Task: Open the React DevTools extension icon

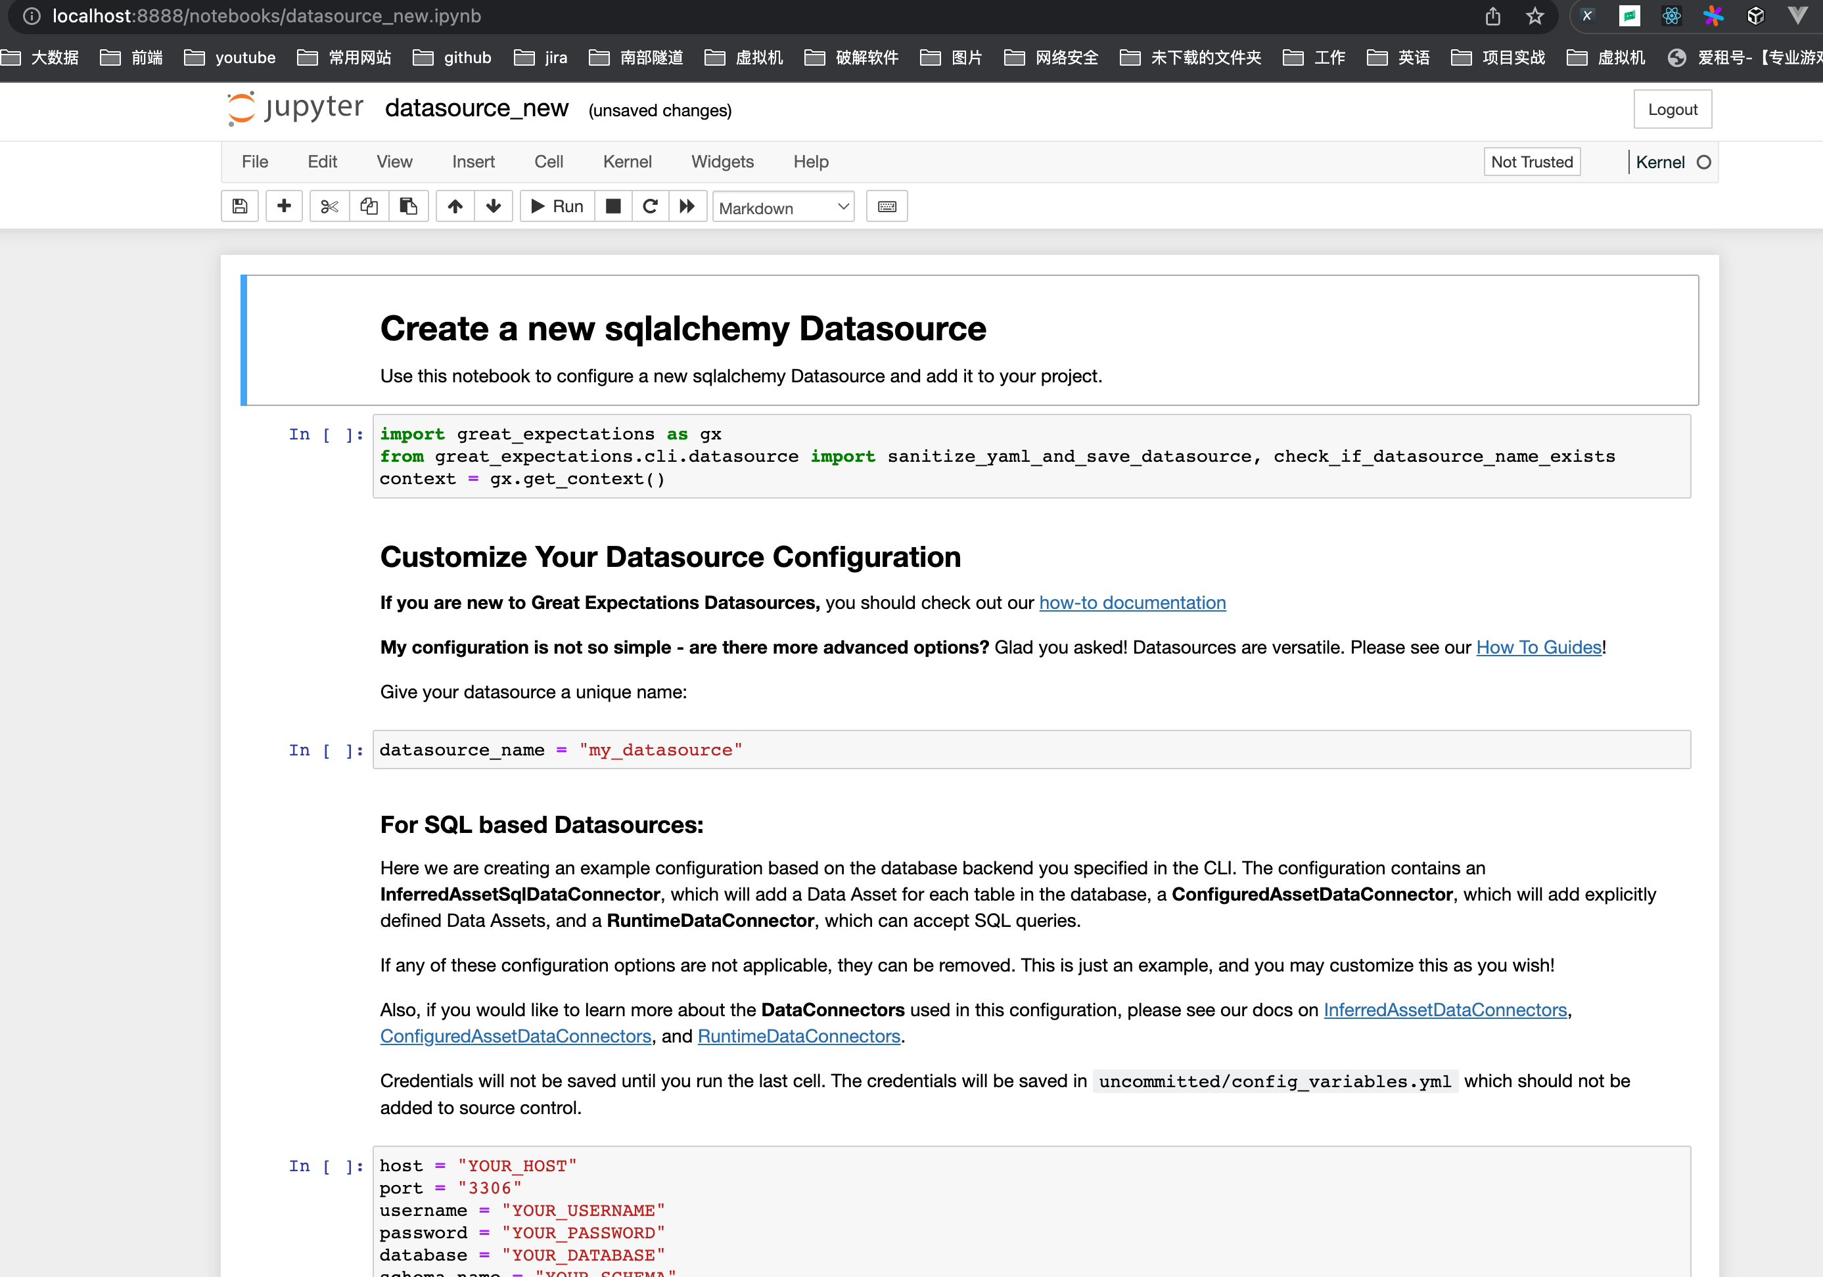Action: tap(1671, 16)
